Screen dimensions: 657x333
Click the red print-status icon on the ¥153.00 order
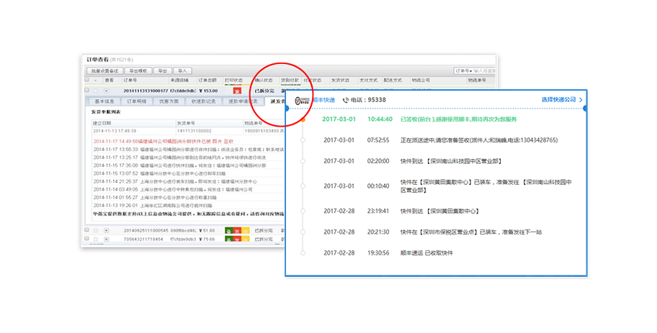tap(236, 91)
